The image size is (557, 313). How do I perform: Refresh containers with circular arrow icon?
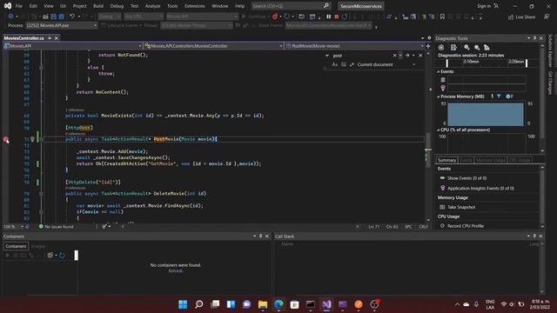click(x=62, y=255)
